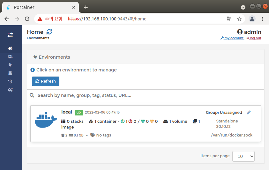This screenshot has height=170, width=269.
Task: Open the browser tab search dropdown arrow
Action: coord(243,7)
